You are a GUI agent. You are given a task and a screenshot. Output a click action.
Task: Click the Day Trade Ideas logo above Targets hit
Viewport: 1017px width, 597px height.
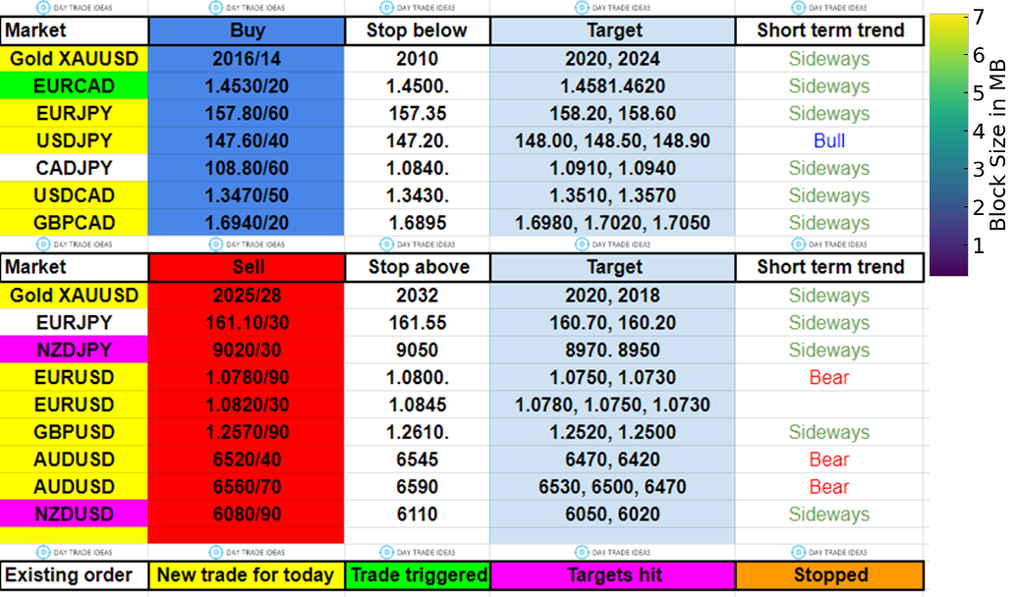pos(611,552)
